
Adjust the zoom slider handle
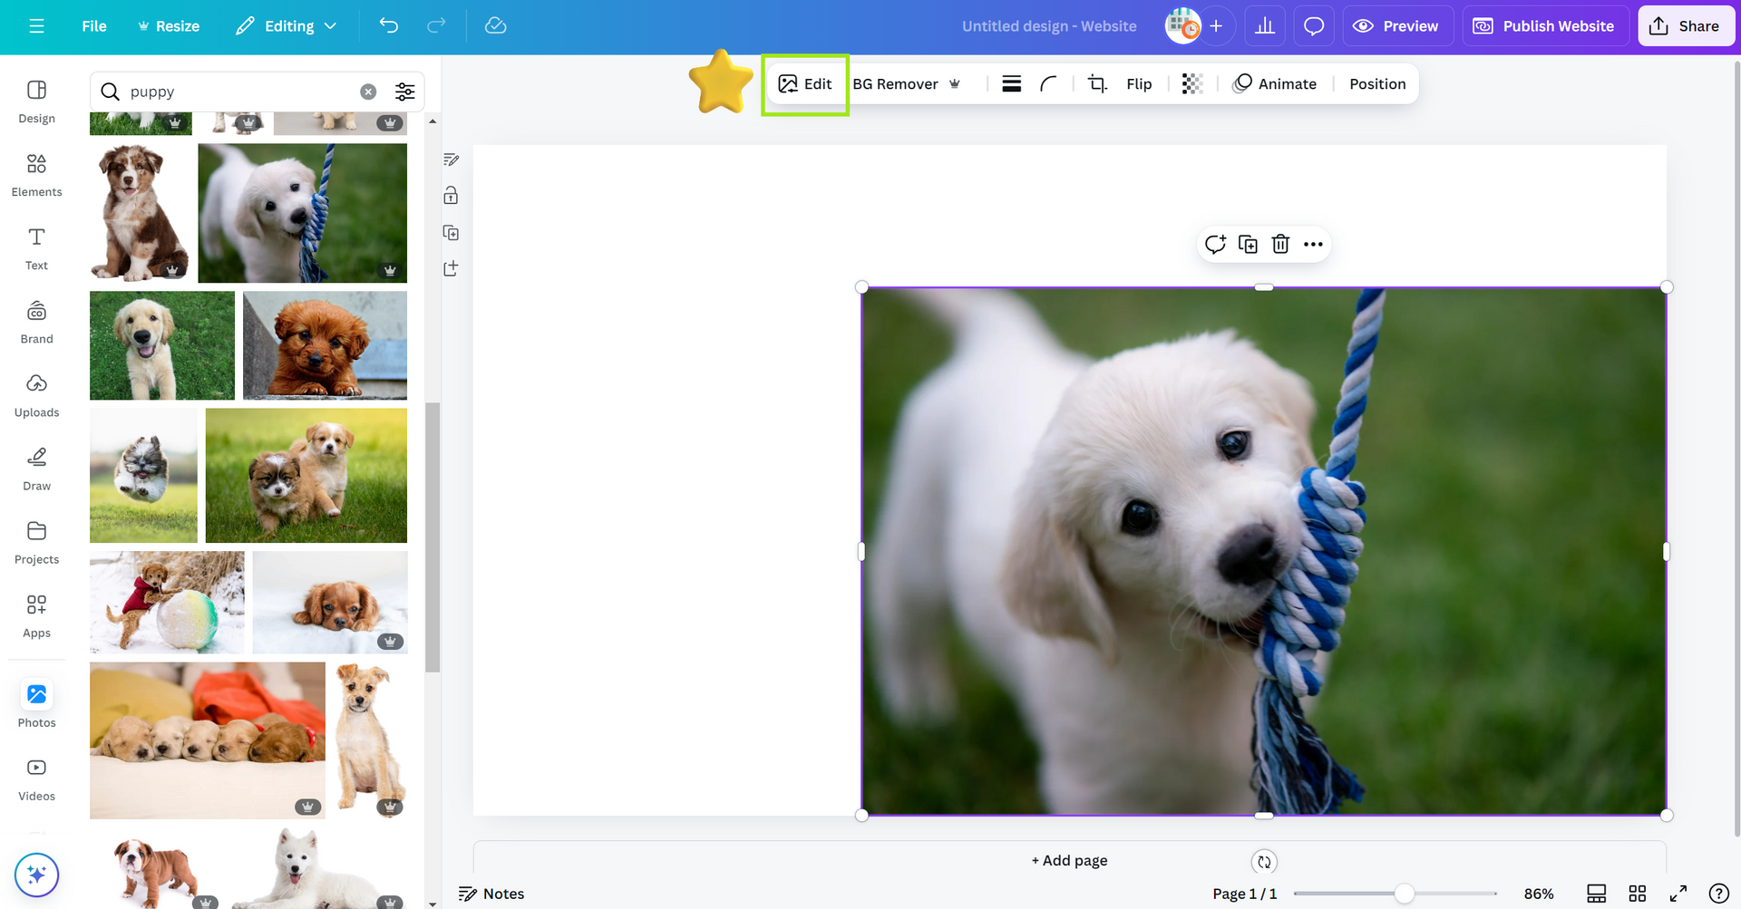click(x=1404, y=894)
